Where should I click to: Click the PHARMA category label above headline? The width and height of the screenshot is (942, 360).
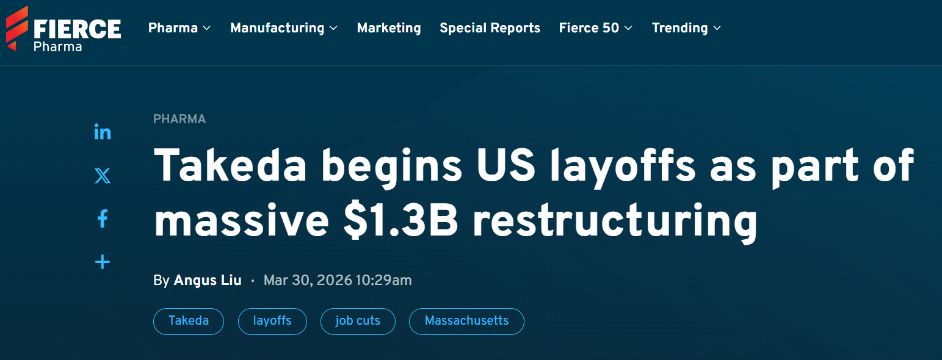179,119
